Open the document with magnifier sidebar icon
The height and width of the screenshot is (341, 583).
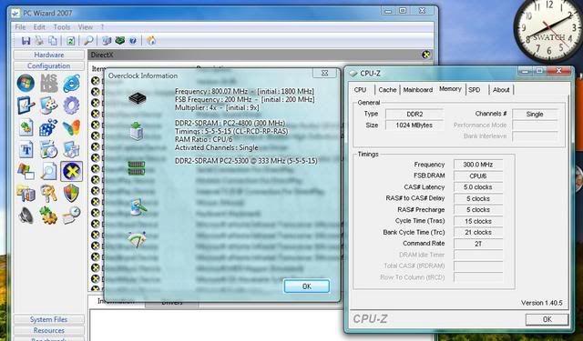pyautogui.click(x=48, y=172)
